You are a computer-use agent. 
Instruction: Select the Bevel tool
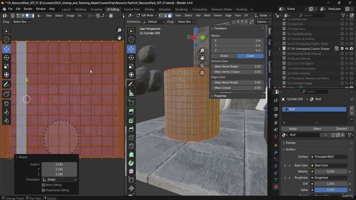point(131,129)
